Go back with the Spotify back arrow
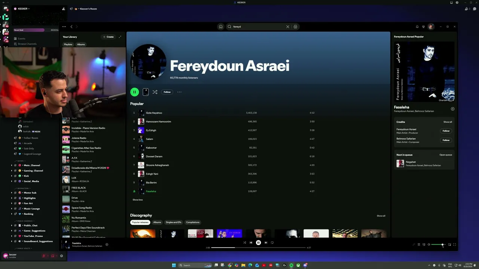This screenshot has width=479, height=269. pyautogui.click(x=71, y=27)
